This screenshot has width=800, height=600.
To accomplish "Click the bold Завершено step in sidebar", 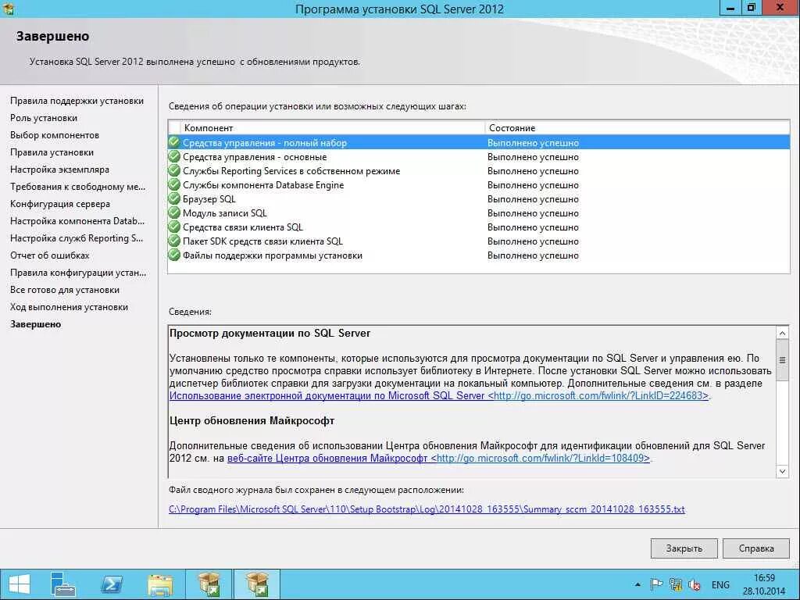I will click(36, 324).
